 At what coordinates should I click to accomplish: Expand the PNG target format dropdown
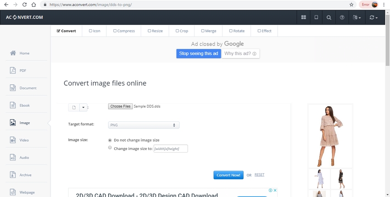point(144,125)
